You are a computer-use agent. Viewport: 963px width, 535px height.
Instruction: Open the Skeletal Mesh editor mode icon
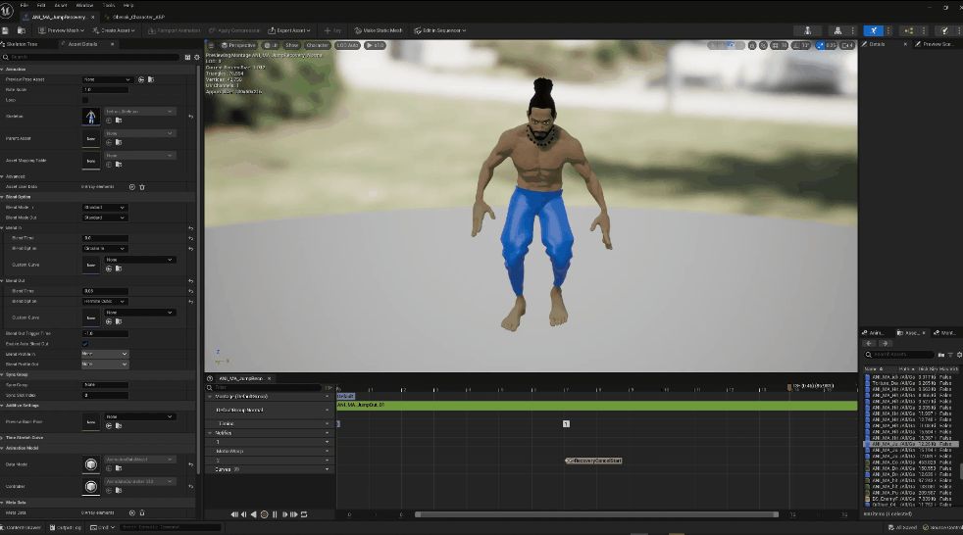click(837, 30)
